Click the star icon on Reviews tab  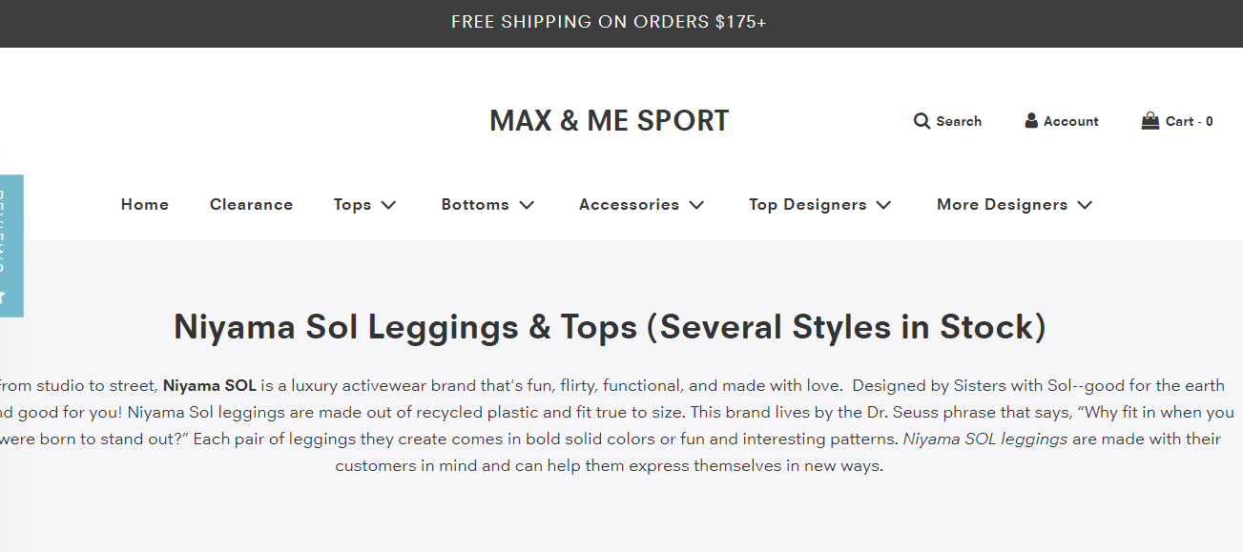click(x=4, y=296)
